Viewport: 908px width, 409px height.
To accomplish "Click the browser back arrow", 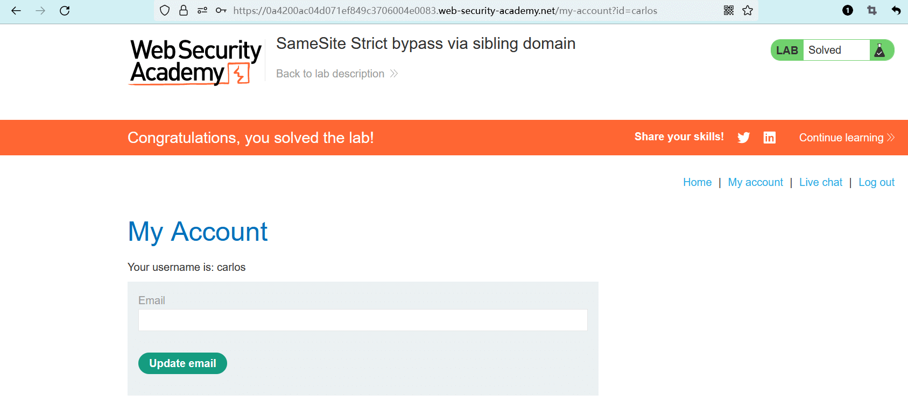I will tap(16, 11).
